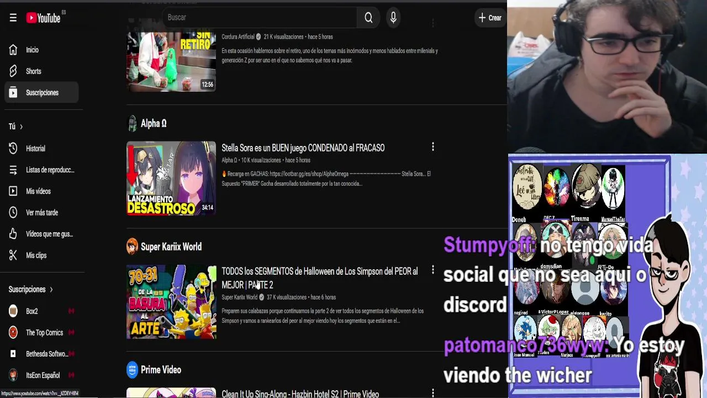Click the search magnifier button
707x398 pixels.
(368, 18)
